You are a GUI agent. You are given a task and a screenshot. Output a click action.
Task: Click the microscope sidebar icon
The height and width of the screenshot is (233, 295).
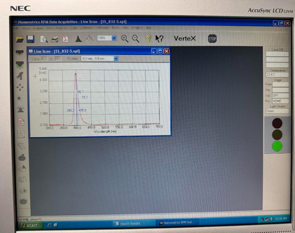click(x=20, y=76)
